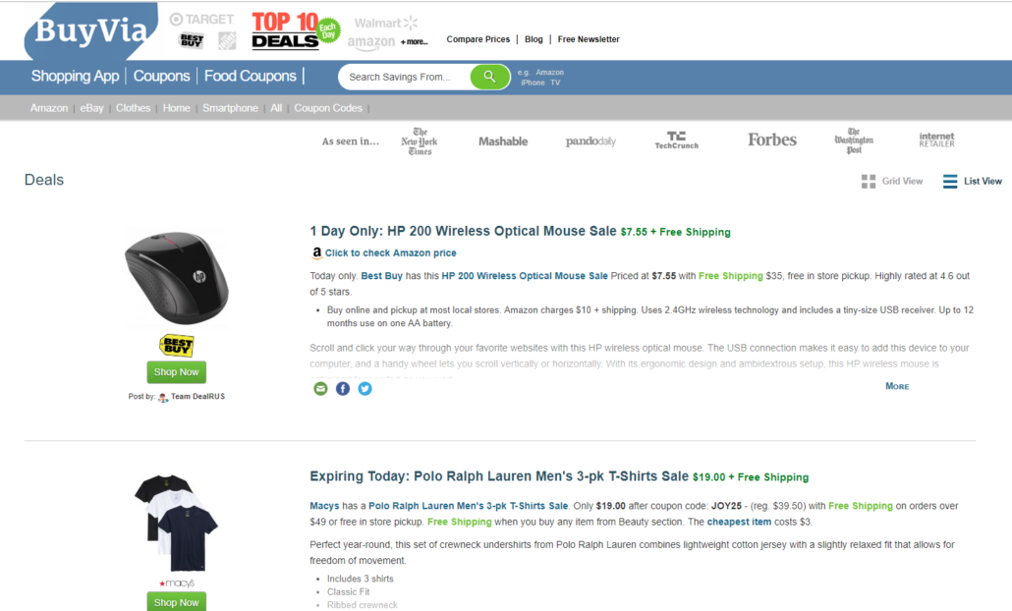
Task: Open the HP wireless mouse product image
Action: [x=176, y=279]
